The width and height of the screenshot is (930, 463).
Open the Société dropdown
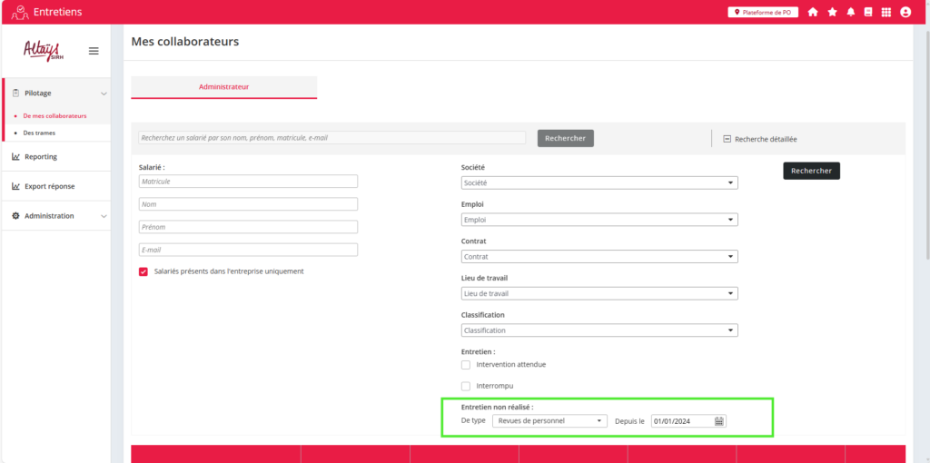599,183
